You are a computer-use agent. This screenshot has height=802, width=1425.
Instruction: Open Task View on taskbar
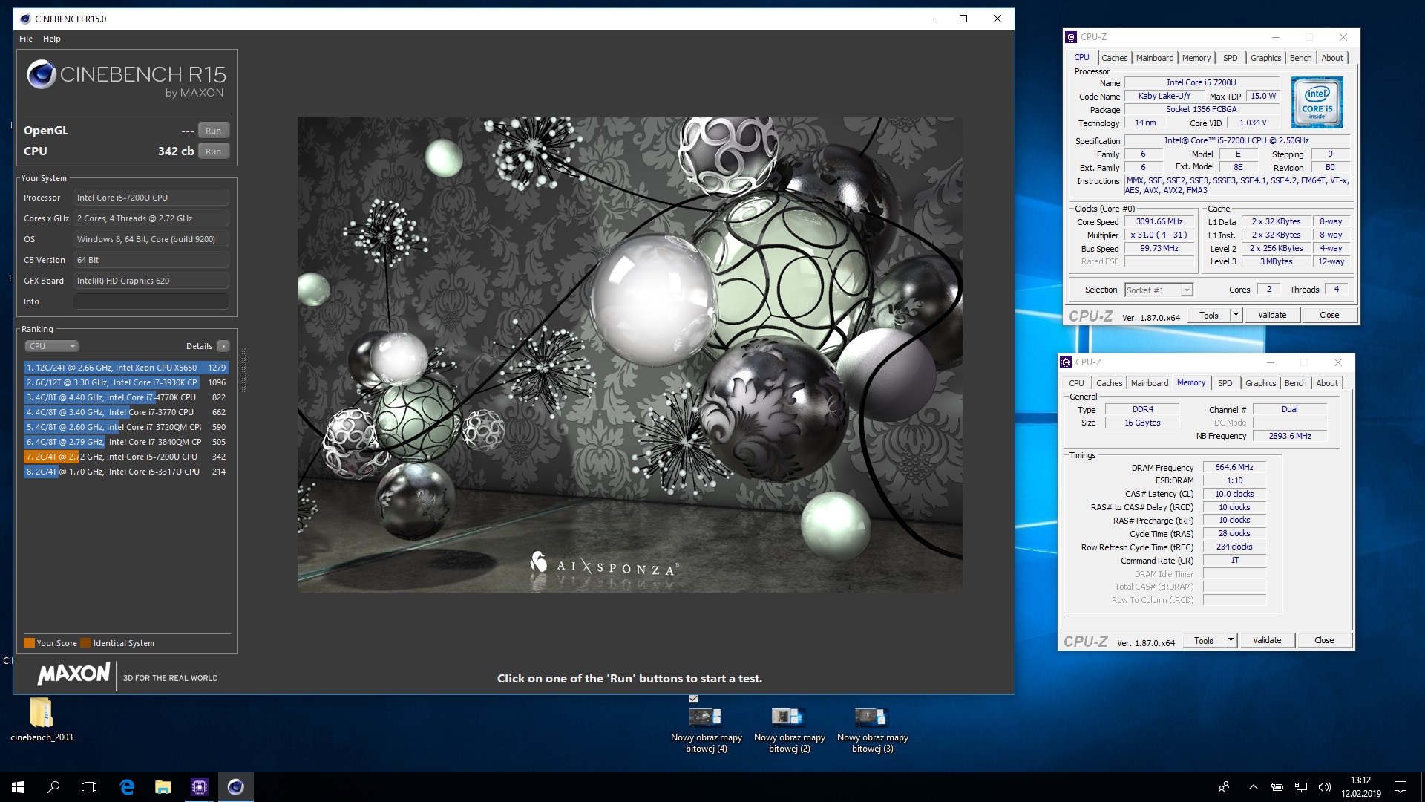coord(89,787)
